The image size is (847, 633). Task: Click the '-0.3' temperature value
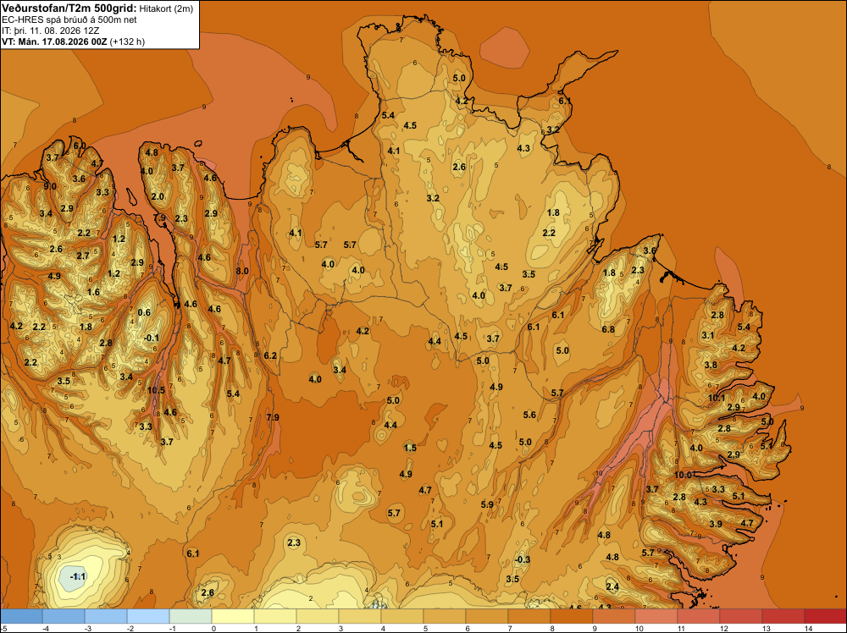tap(523, 559)
